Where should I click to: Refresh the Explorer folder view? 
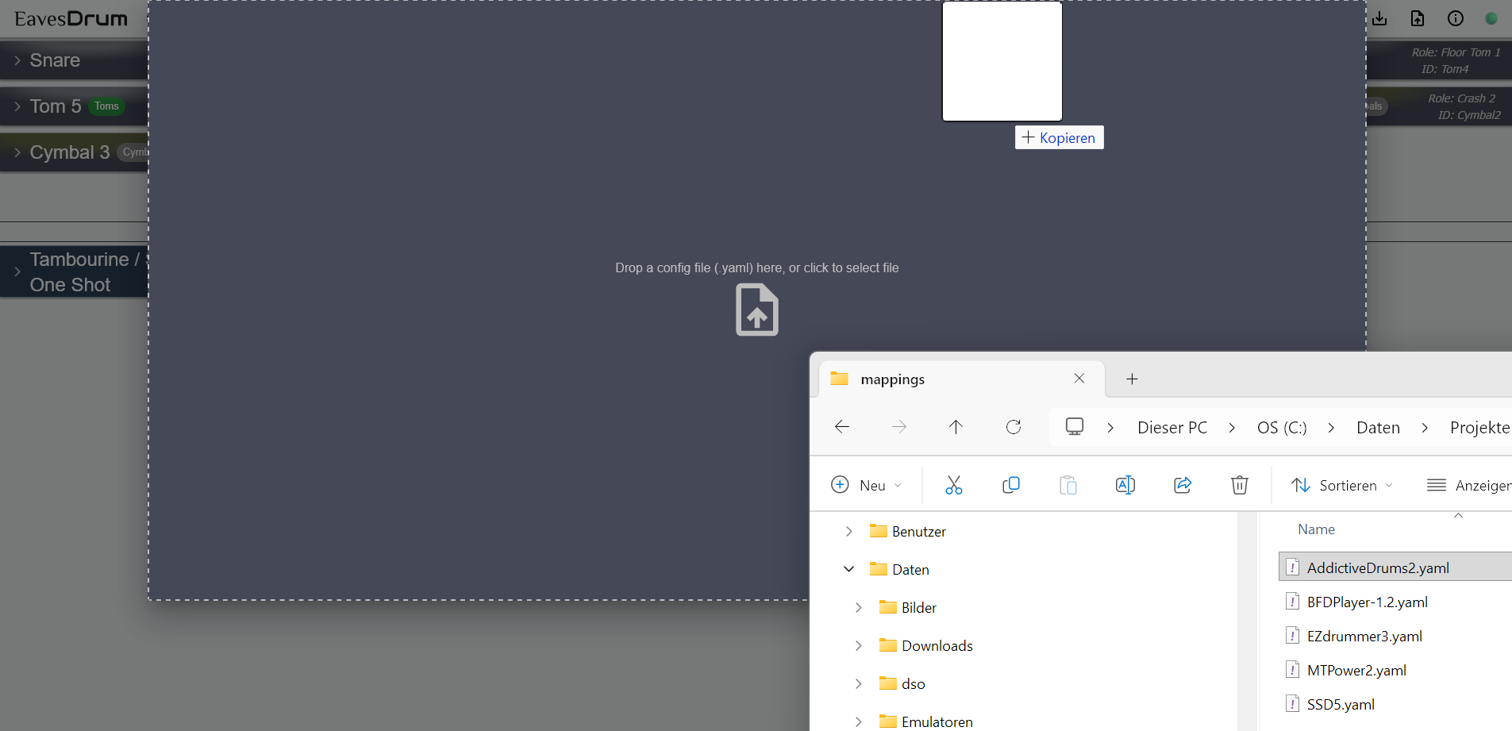pos(1013,427)
